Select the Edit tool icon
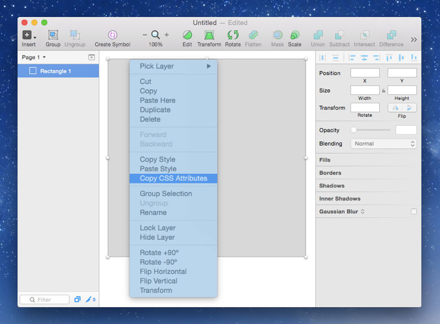This screenshot has height=324, width=440. pos(187,35)
